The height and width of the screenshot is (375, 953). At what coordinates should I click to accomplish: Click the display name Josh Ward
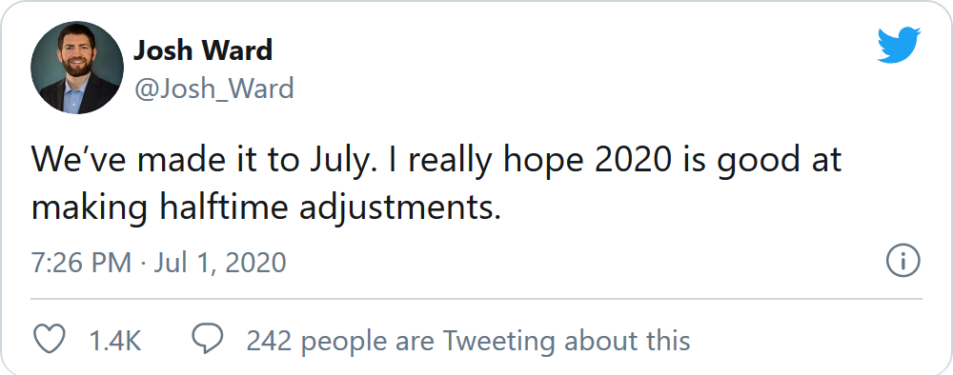coord(203,50)
